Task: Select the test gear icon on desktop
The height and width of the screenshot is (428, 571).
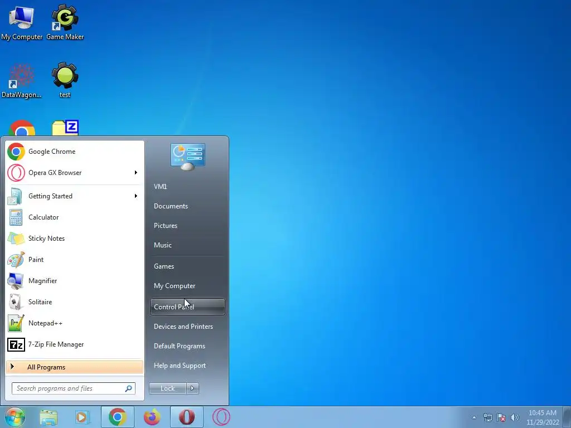Action: pos(65,80)
